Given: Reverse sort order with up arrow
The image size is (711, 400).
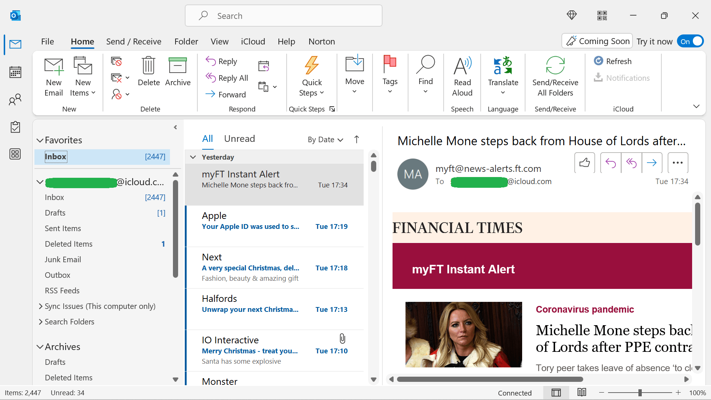Looking at the screenshot, I should (x=357, y=139).
